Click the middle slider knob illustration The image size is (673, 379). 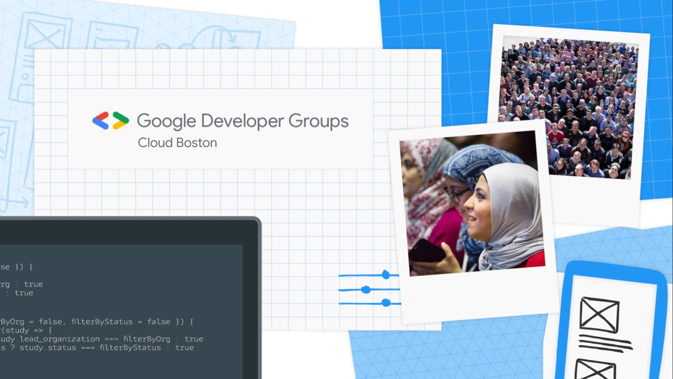pos(366,290)
